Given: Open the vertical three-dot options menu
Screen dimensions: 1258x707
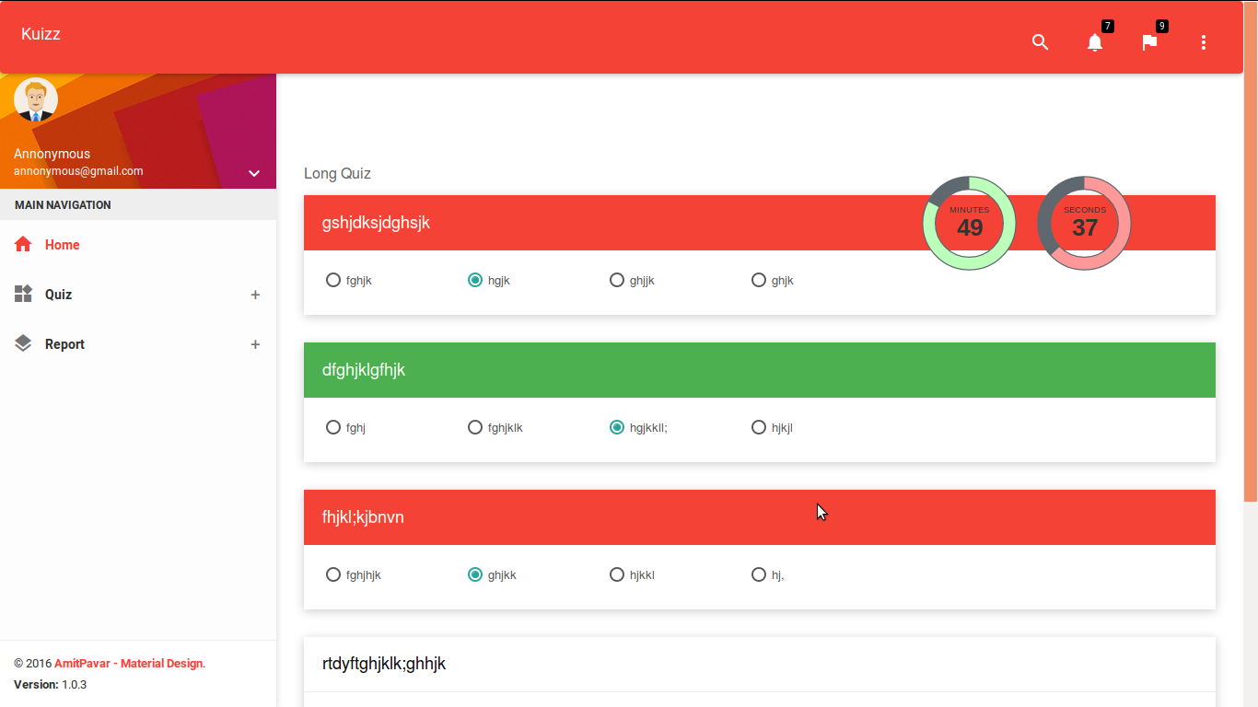Looking at the screenshot, I should (1203, 42).
